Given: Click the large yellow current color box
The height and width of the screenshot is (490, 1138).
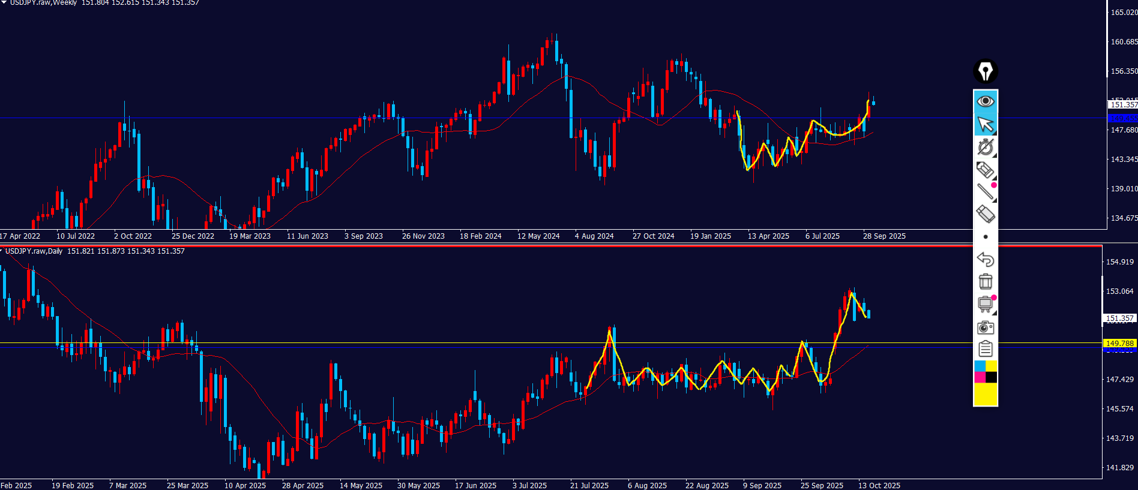Looking at the screenshot, I should coord(985,394).
